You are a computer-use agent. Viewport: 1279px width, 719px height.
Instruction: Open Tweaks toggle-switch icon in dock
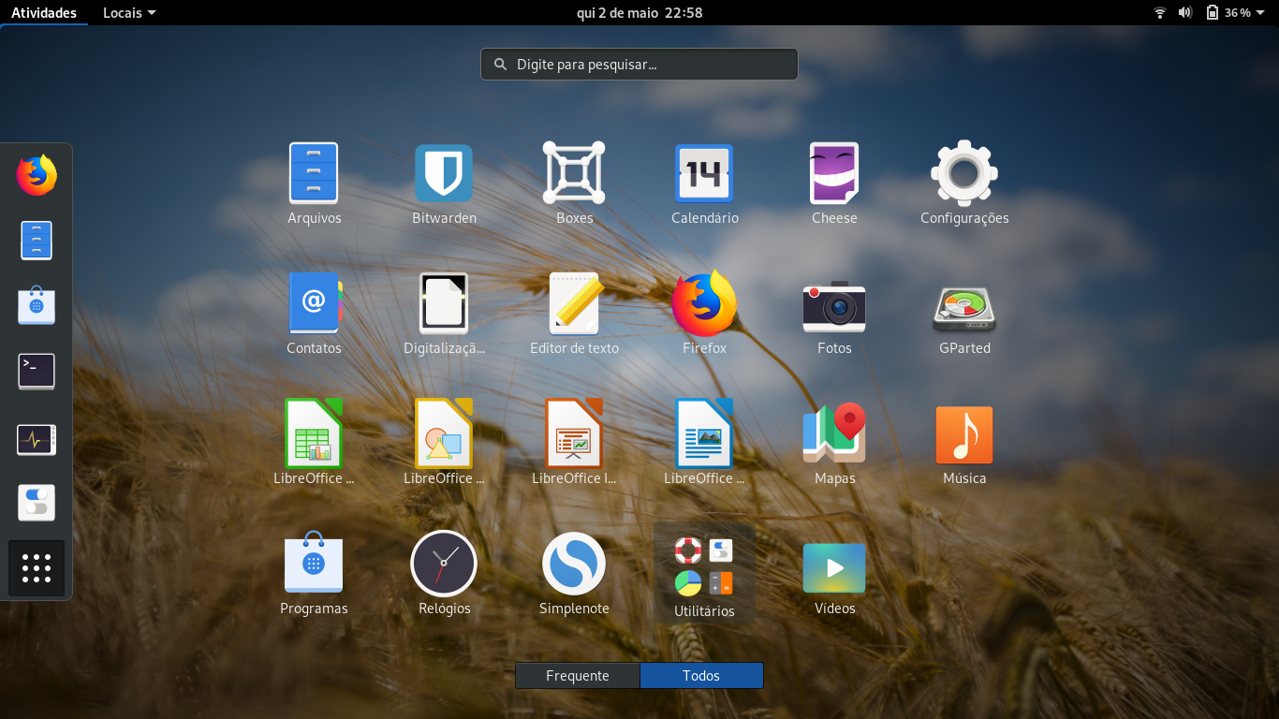click(x=37, y=503)
